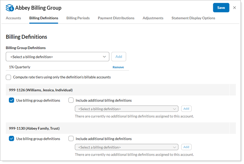
Task: Go to Payment Distributions tab
Action: 116,18
